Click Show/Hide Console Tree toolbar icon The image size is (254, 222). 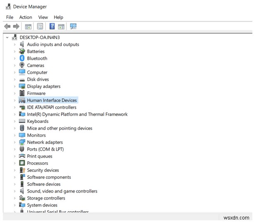[28, 27]
